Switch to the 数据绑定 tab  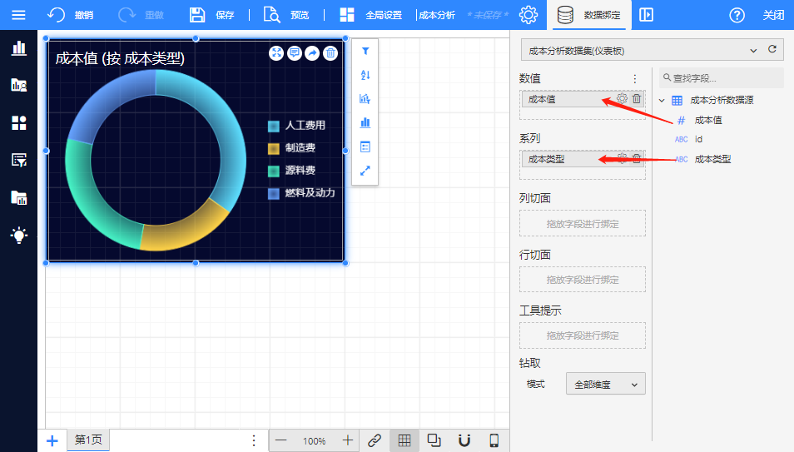pos(589,15)
